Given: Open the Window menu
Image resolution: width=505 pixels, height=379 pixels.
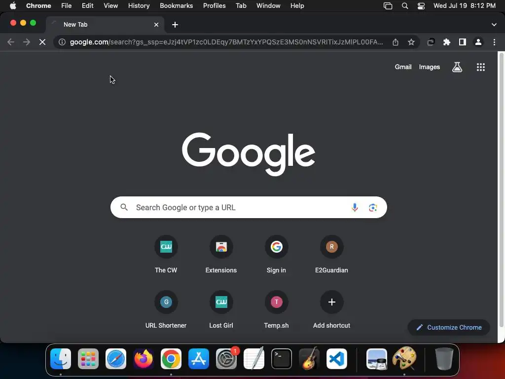Looking at the screenshot, I should click(268, 6).
